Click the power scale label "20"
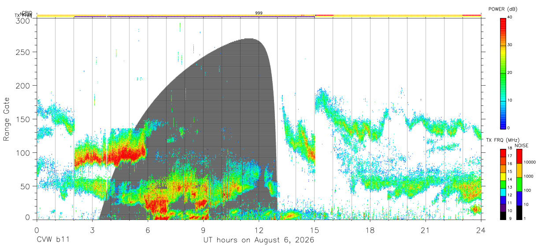The width and height of the screenshot is (541, 249). (x=510, y=73)
